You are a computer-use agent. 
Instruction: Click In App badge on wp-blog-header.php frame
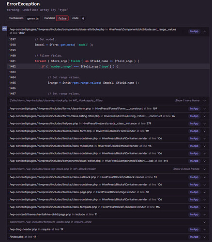(194, 229)
